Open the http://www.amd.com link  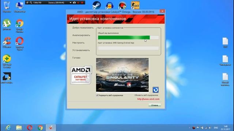tap(148, 99)
